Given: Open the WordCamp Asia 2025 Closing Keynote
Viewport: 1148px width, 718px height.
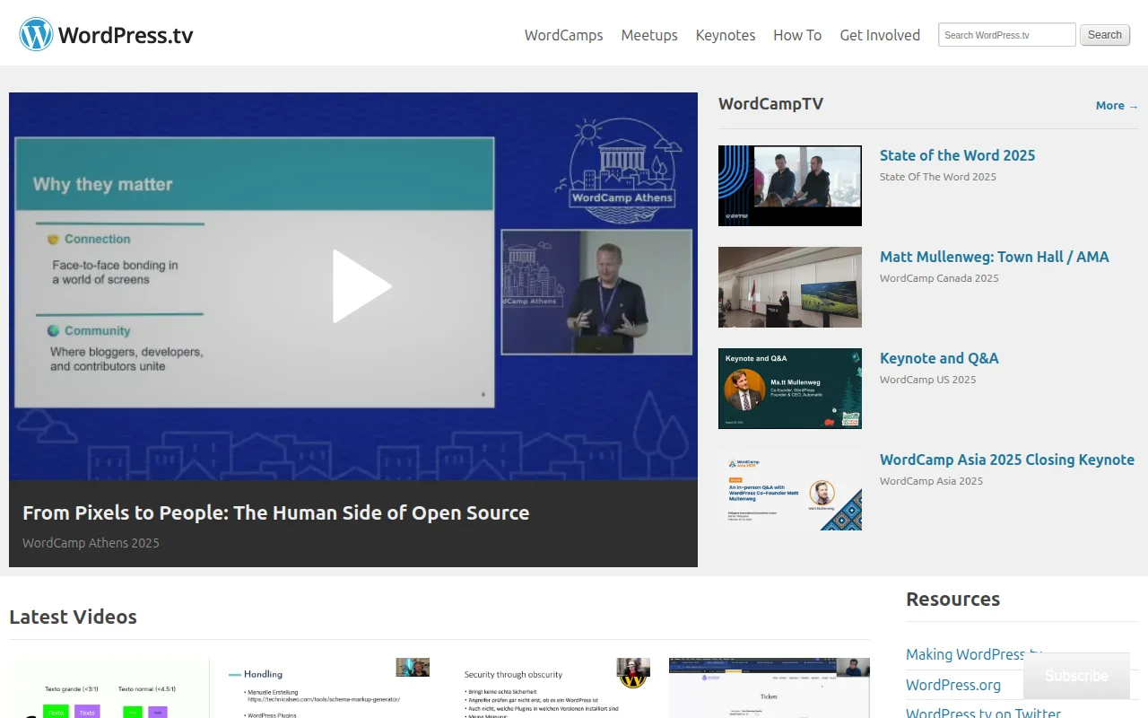Looking at the screenshot, I should (x=1007, y=460).
